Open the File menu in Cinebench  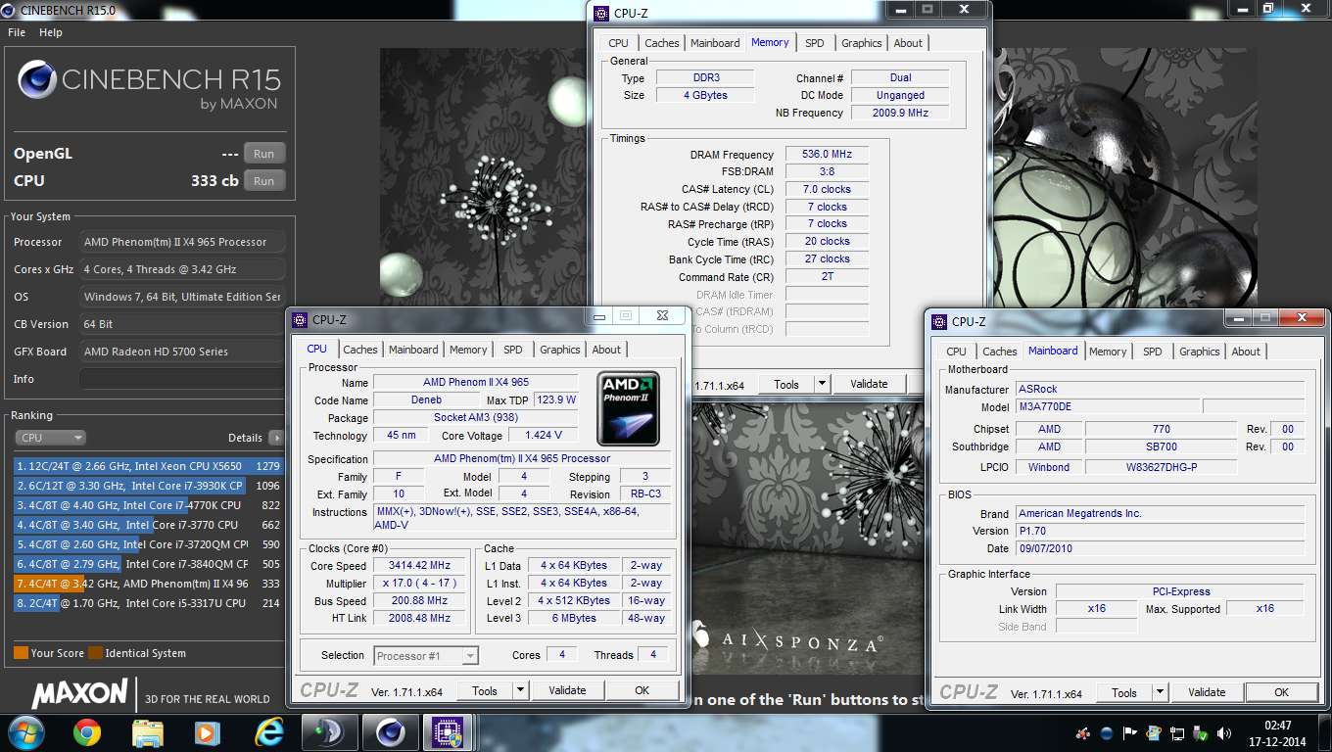tap(17, 32)
